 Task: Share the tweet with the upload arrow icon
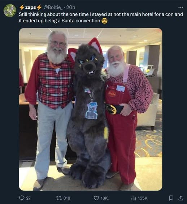(x=181, y=198)
